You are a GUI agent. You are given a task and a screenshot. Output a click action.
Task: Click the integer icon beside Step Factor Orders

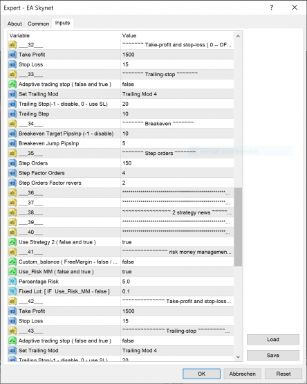[x=12, y=173]
